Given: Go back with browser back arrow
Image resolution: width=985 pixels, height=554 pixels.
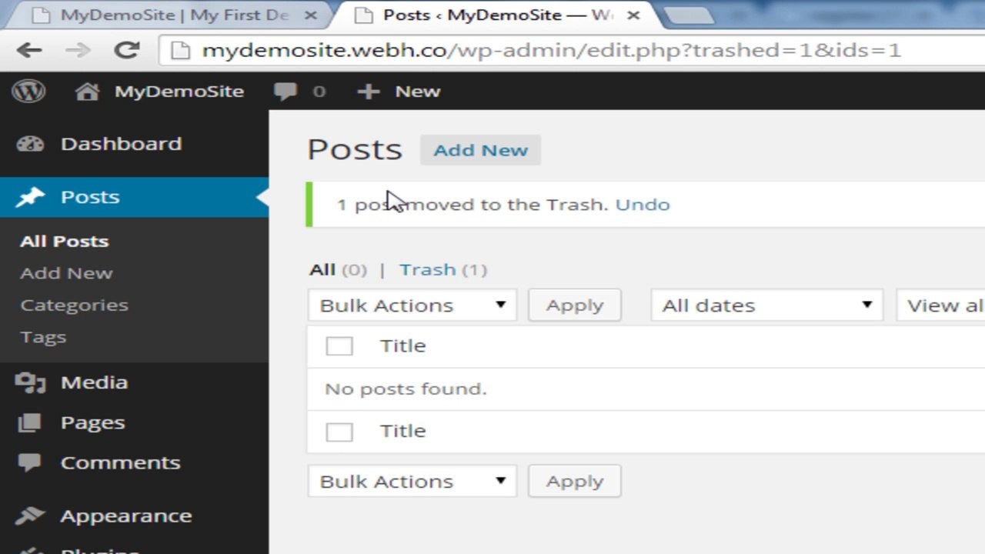Looking at the screenshot, I should [x=29, y=51].
